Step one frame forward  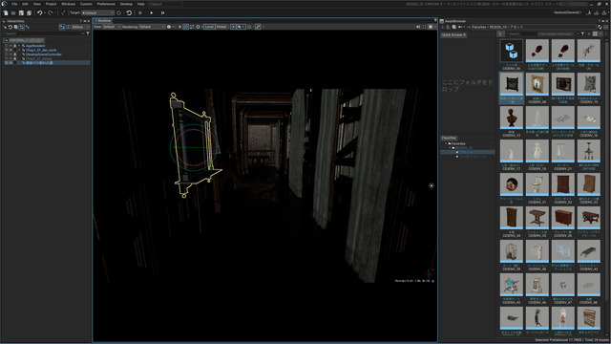(162, 12)
